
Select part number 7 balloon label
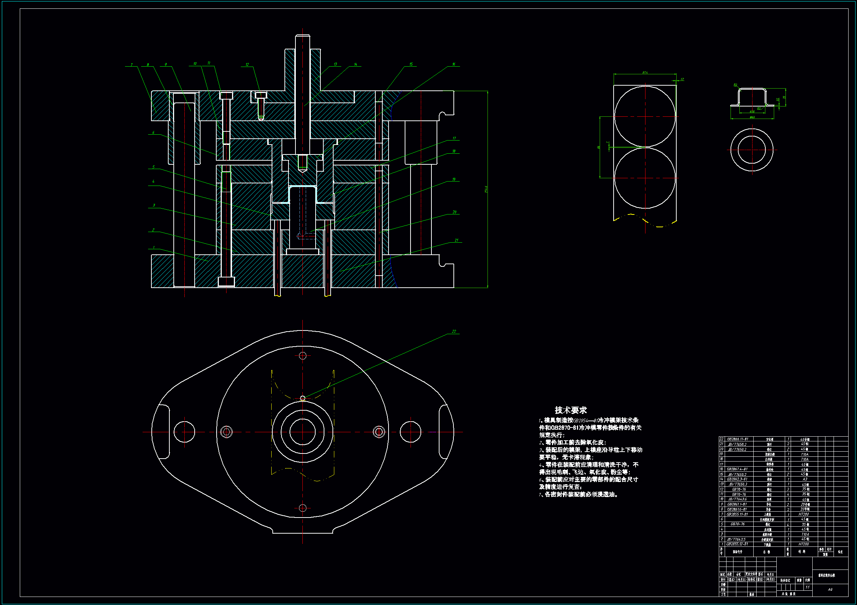pyautogui.click(x=131, y=65)
